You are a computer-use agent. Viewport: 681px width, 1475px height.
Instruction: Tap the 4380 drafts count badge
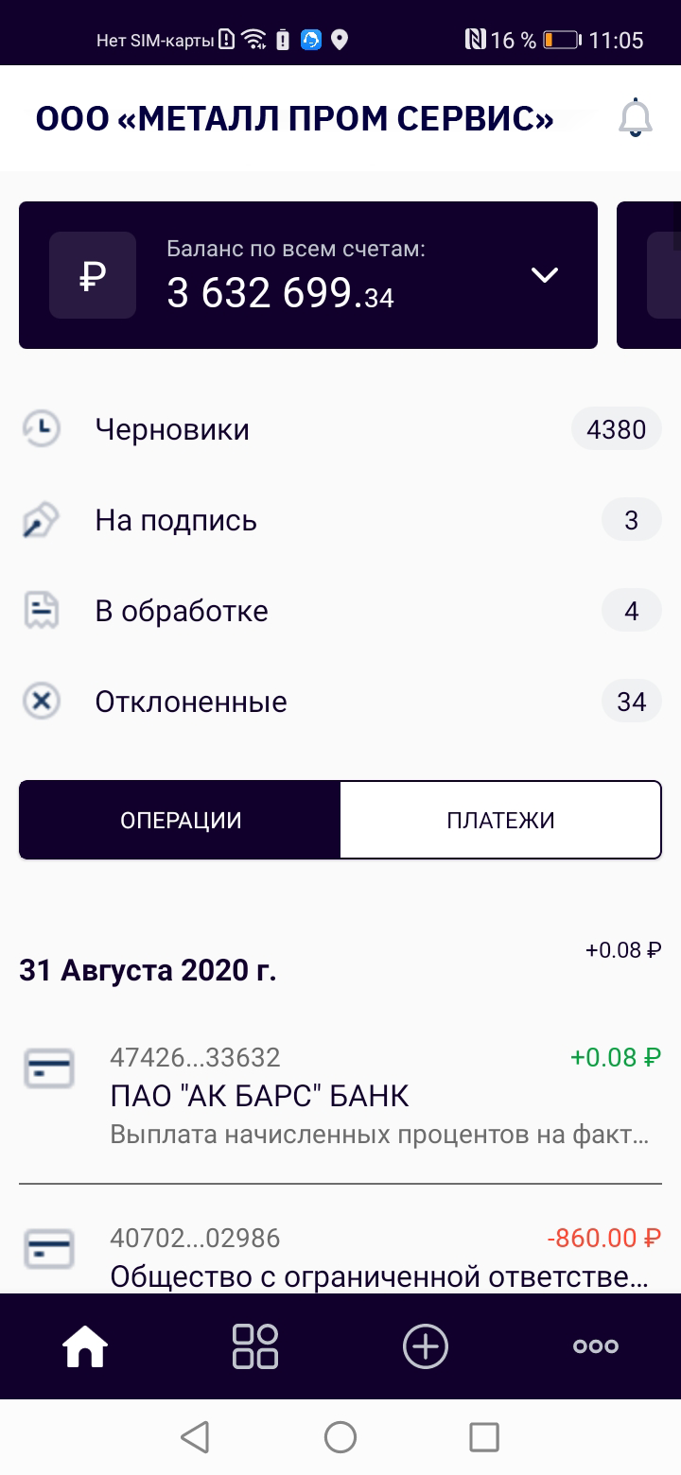click(x=616, y=430)
